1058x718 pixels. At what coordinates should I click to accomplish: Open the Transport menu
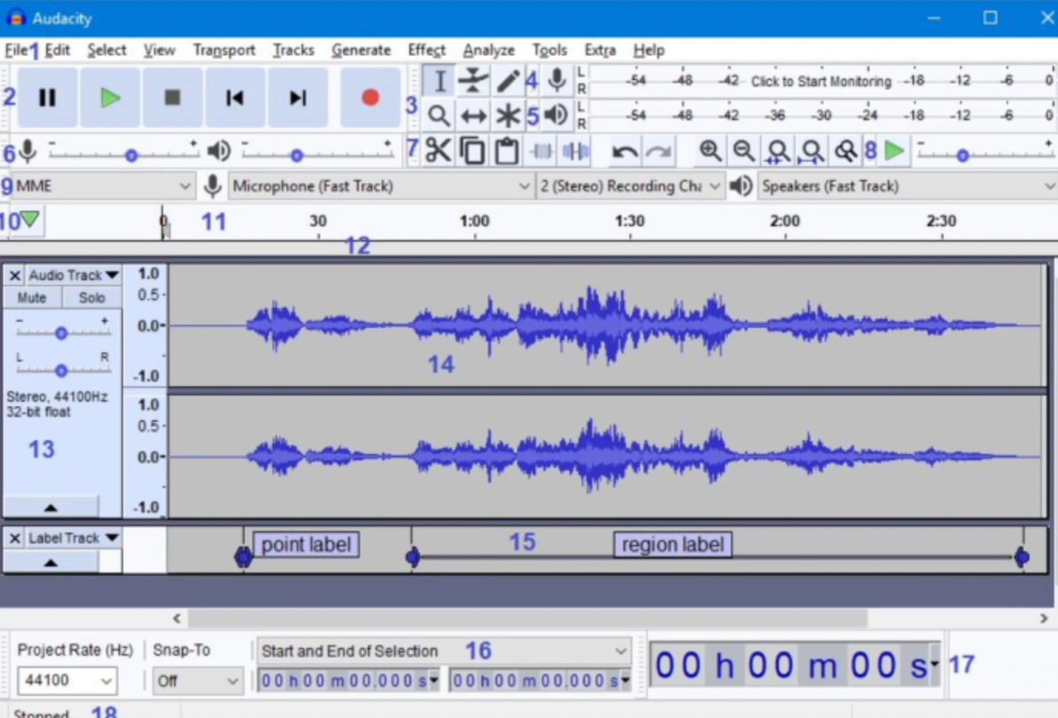(x=224, y=50)
